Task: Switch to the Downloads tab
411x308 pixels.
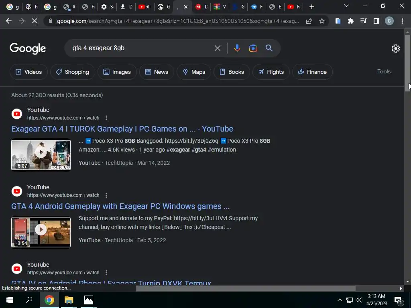Action: tap(126, 7)
